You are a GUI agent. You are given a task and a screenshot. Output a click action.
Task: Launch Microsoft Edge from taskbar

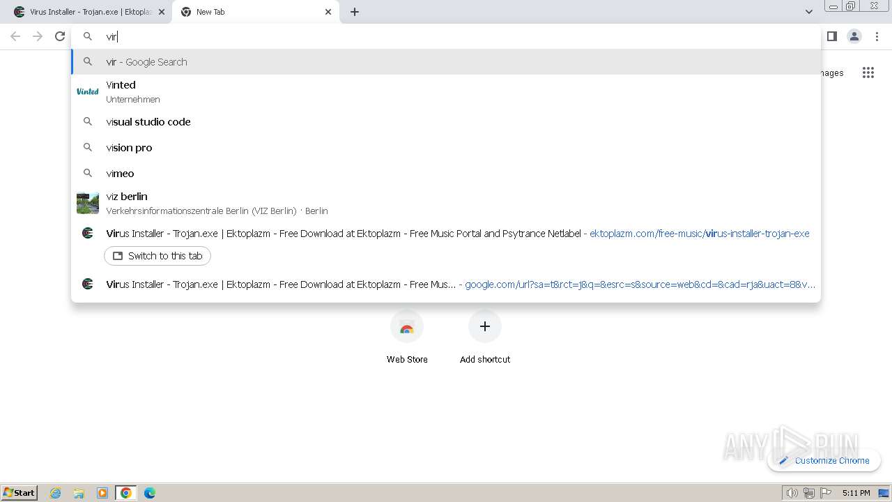click(x=150, y=493)
